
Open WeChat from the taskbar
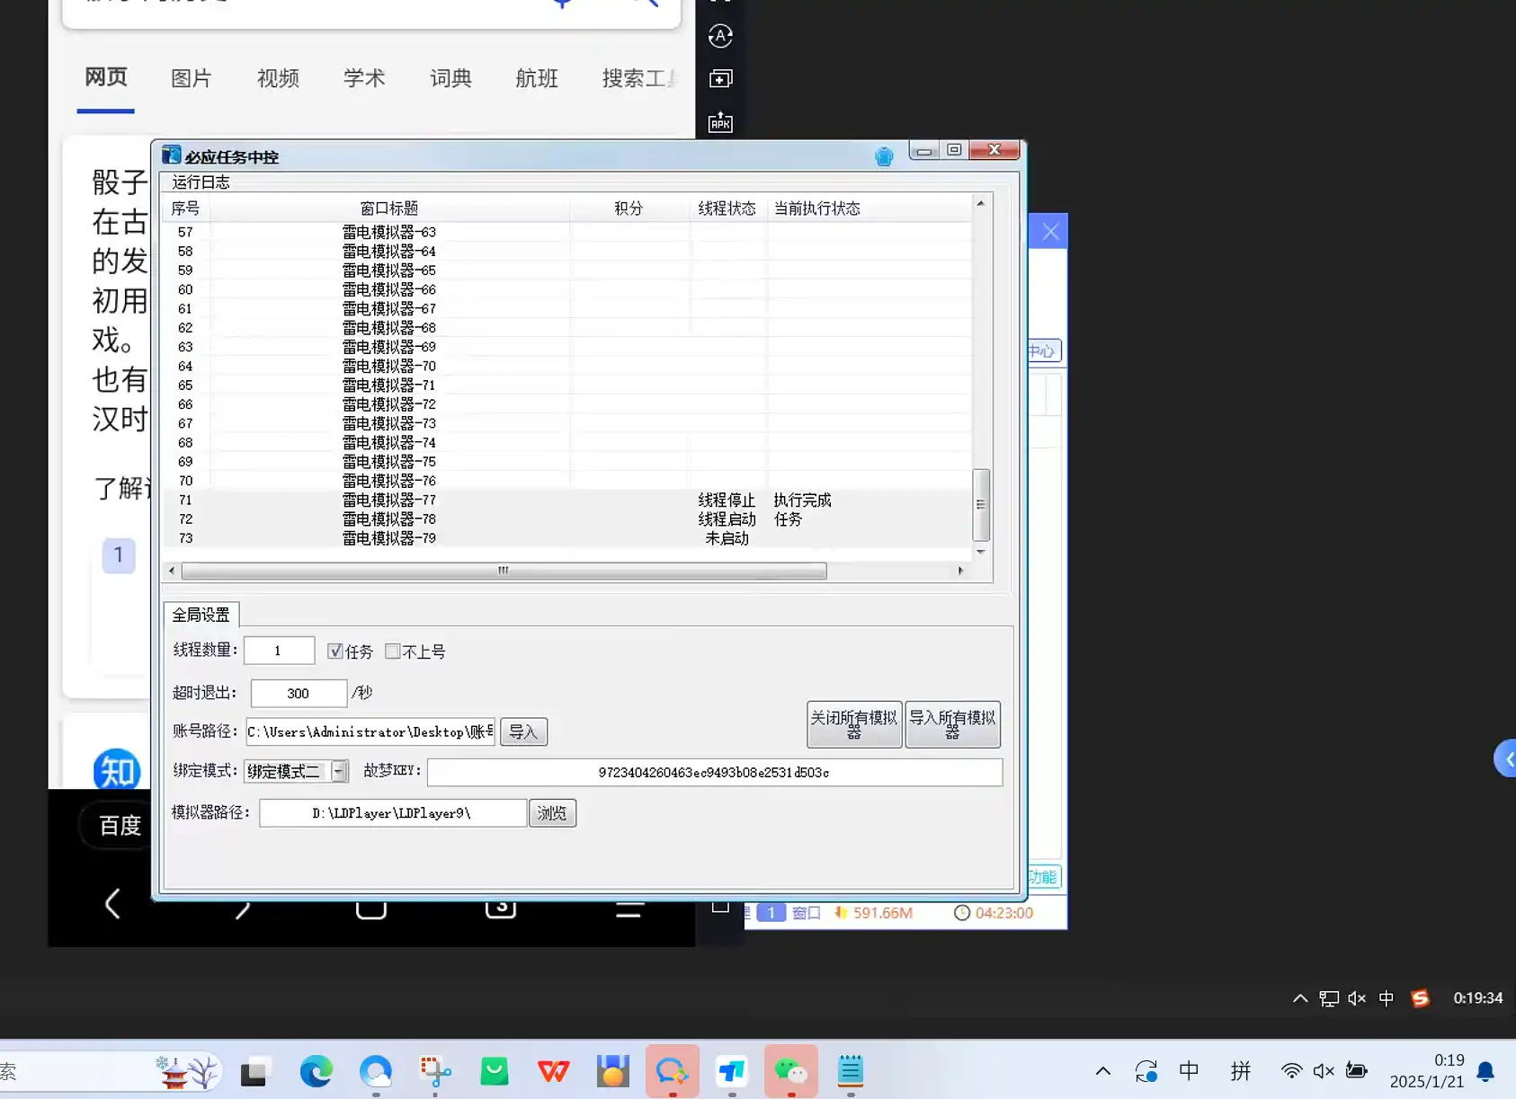[790, 1070]
